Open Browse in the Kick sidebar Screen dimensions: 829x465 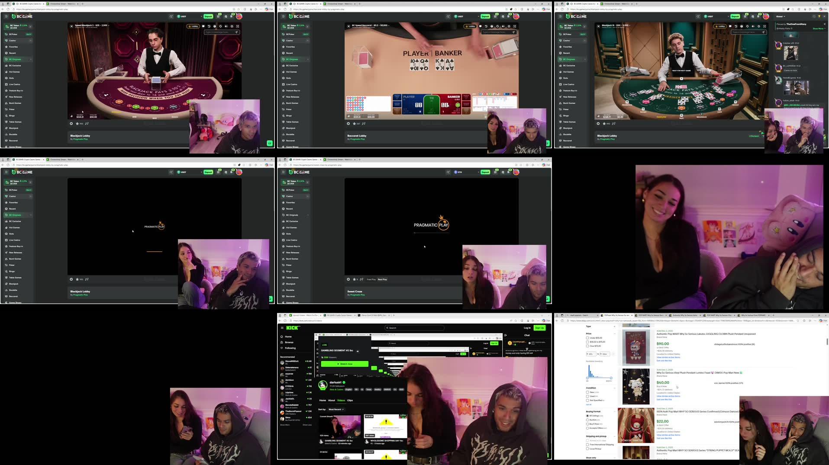(x=288, y=342)
